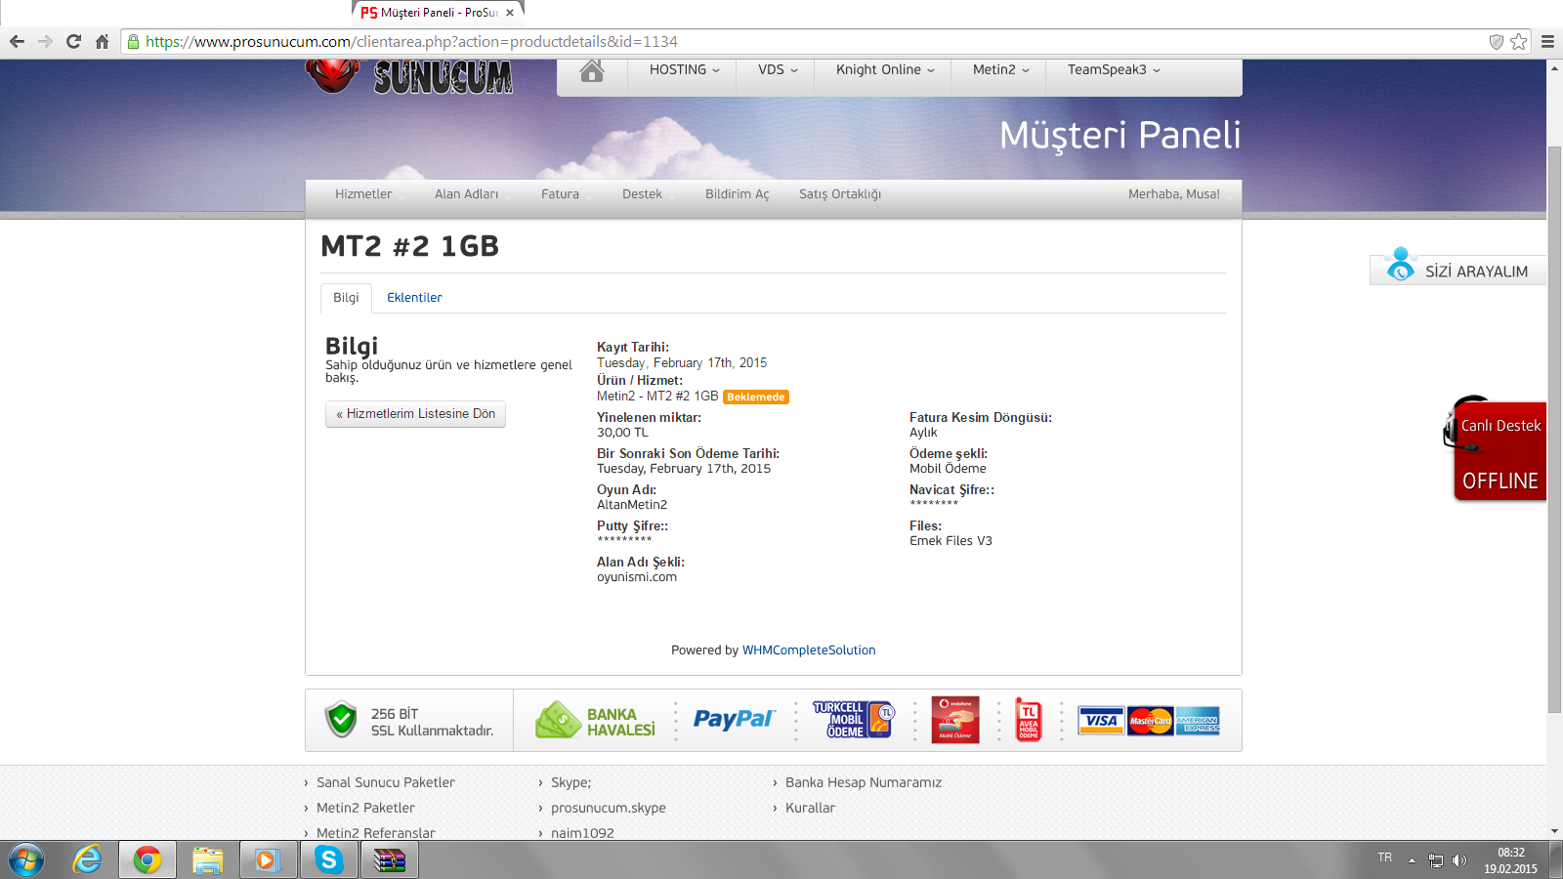
Task: Click the 256 bit SSL shield badge
Action: click(341, 720)
